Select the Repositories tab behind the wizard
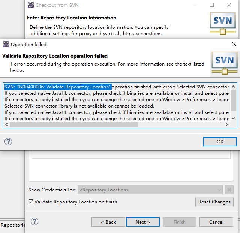The height and width of the screenshot is (233, 240). pyautogui.click(x=12, y=225)
